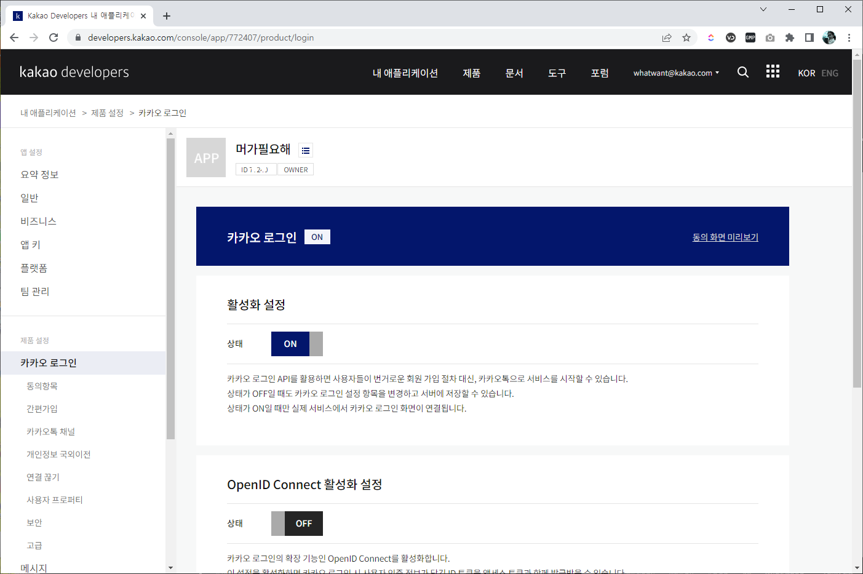
Task: Click the sidebar scrollbar down arrow
Action: pyautogui.click(x=170, y=568)
